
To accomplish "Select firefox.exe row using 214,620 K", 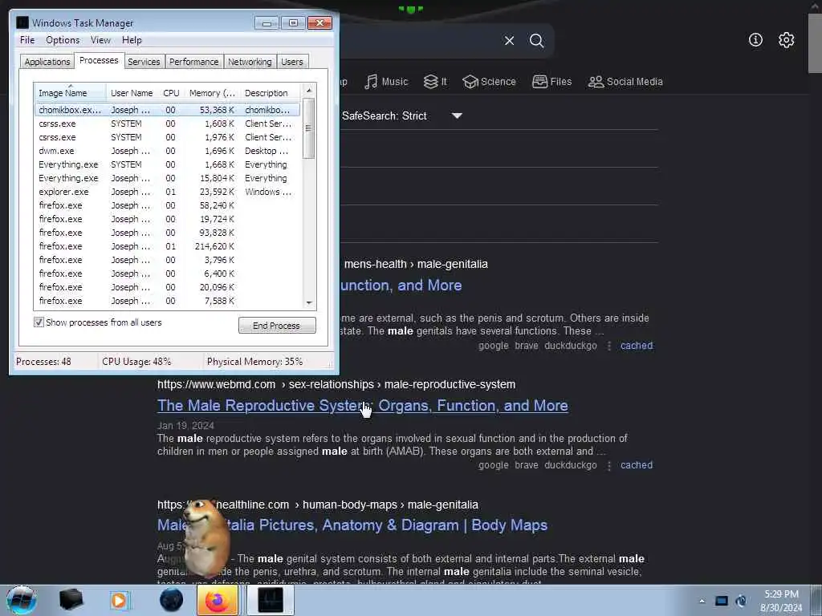I will click(x=167, y=246).
